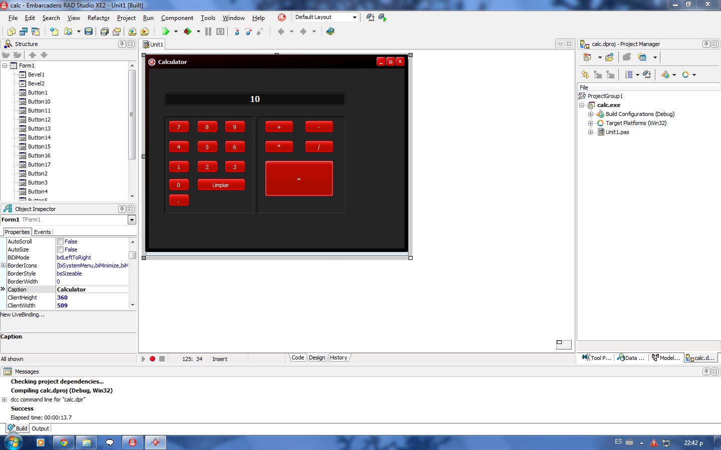
Task: Click the New LiveBinding link
Action: (23, 314)
